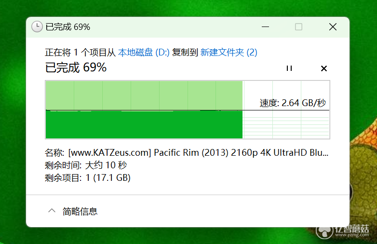
Task: Maximize the copy progress window
Action: coord(298,27)
